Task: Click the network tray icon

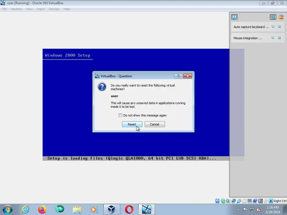Action: point(252,210)
